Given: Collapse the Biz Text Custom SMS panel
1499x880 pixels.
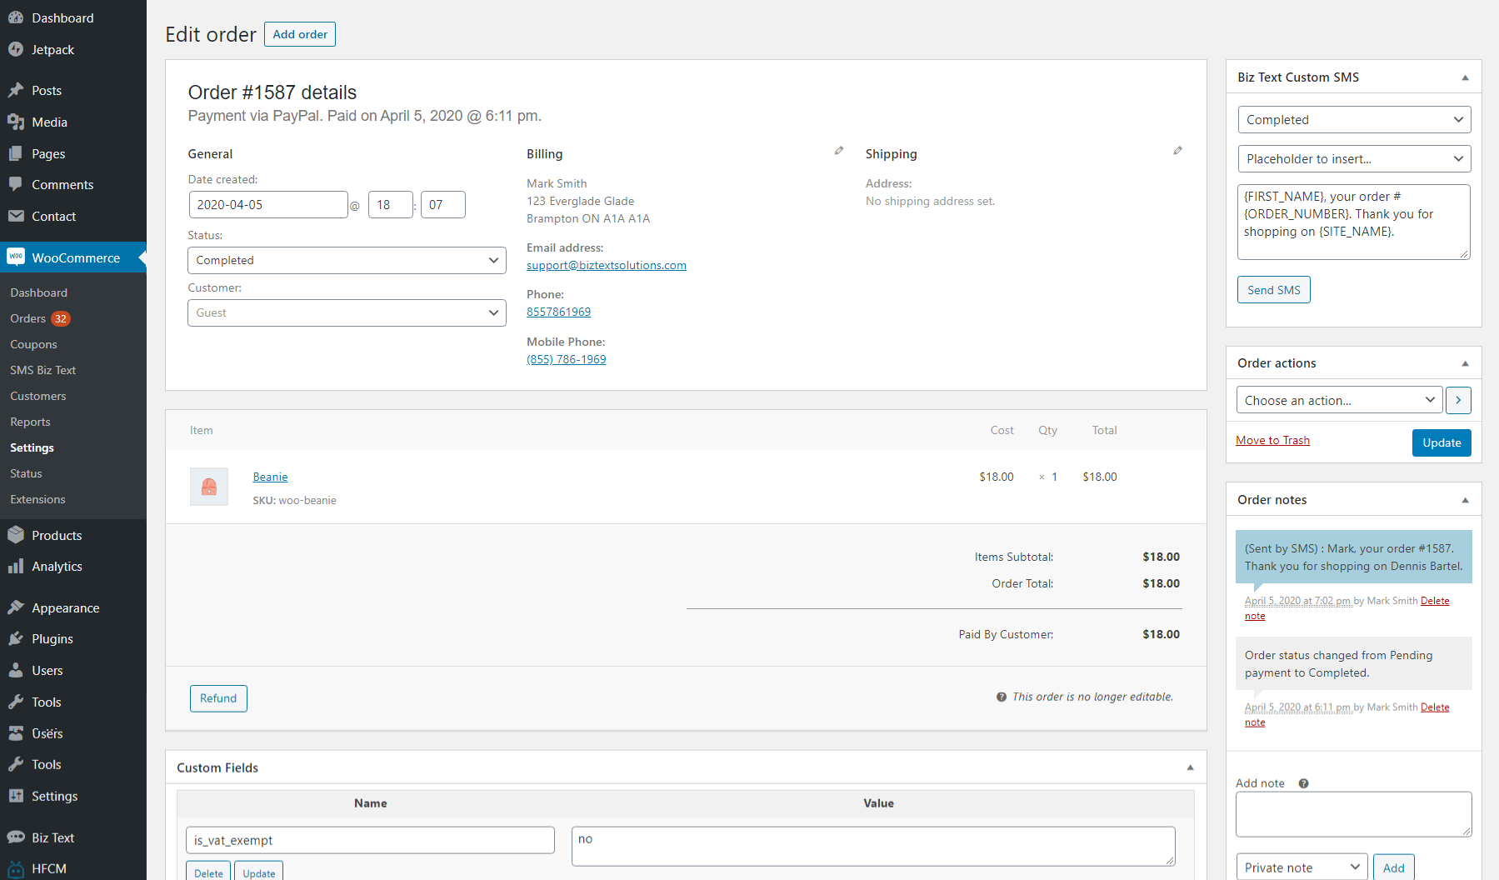Looking at the screenshot, I should (1465, 77).
